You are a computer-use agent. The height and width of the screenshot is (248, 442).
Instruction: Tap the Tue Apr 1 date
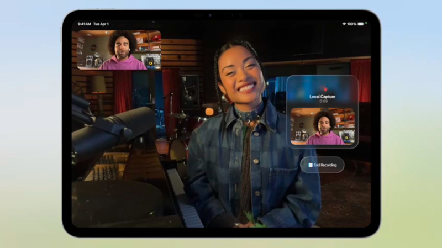(101, 24)
